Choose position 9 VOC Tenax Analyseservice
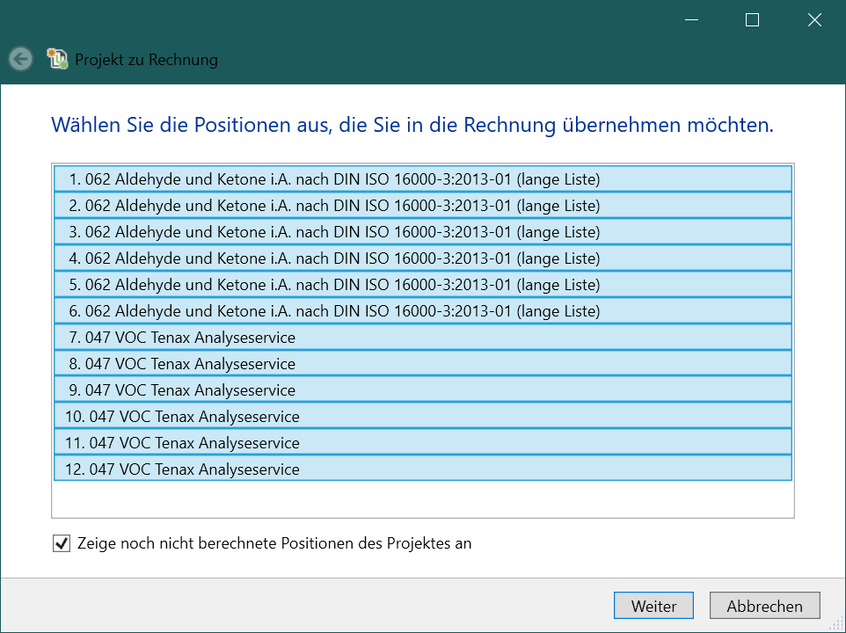The width and height of the screenshot is (846, 633). (x=423, y=390)
